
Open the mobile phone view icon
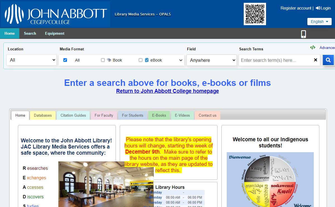pos(303,34)
